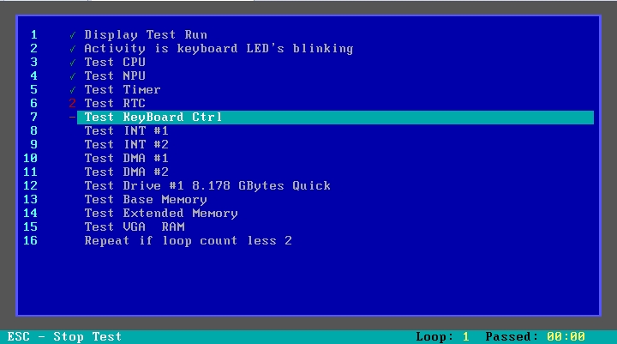Click 'ESC - Stop Test' in status bar
This screenshot has width=617, height=344.
point(64,337)
